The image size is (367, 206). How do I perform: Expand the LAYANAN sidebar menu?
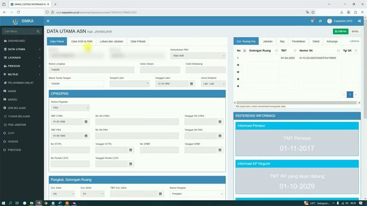[22, 58]
